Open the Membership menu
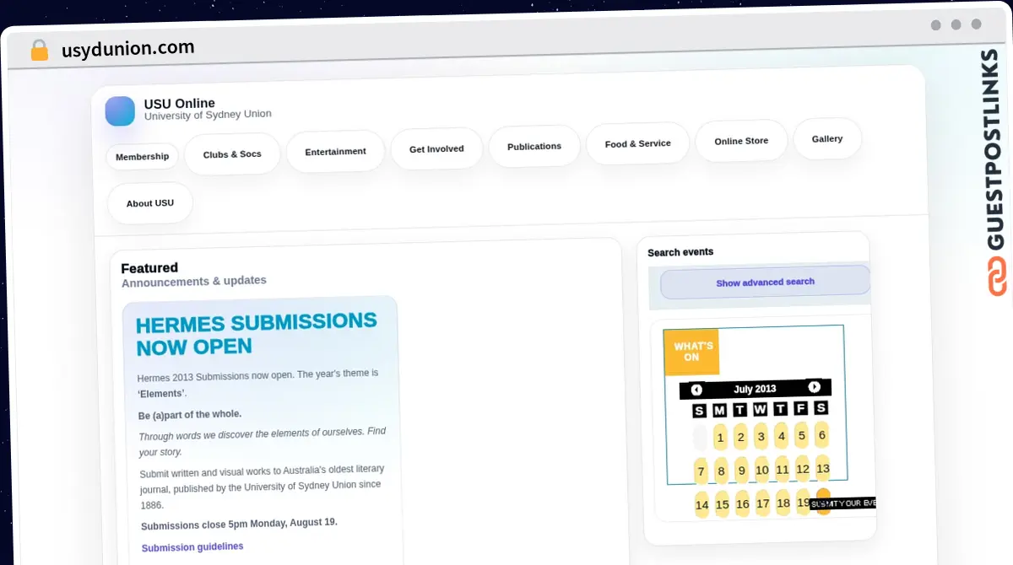The width and height of the screenshot is (1013, 565). point(142,157)
